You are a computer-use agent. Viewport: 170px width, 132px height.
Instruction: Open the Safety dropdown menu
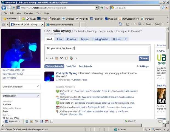click(x=159, y=24)
